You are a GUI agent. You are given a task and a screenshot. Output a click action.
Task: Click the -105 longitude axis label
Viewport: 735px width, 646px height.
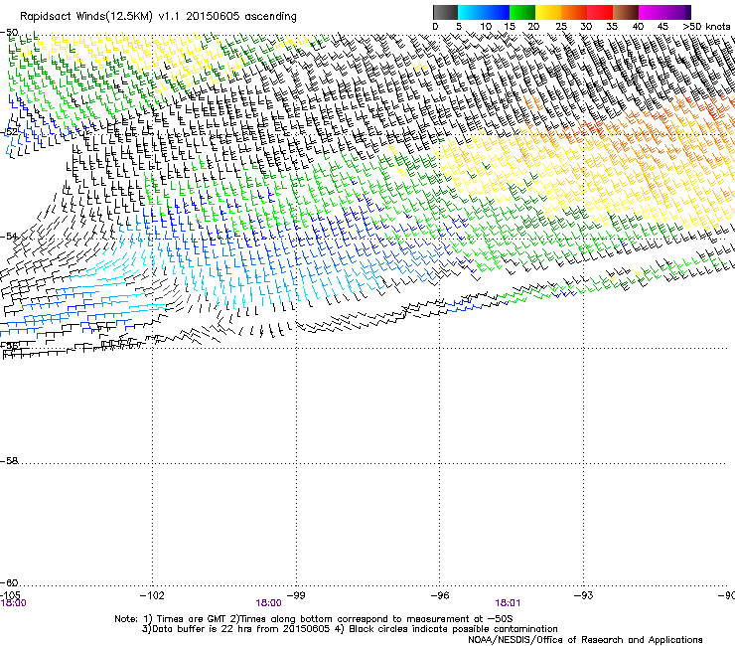pos(10,595)
